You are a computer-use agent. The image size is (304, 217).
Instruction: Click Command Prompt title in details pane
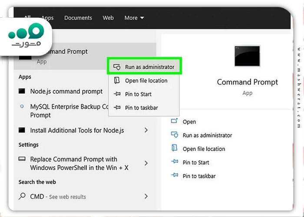[248, 82]
